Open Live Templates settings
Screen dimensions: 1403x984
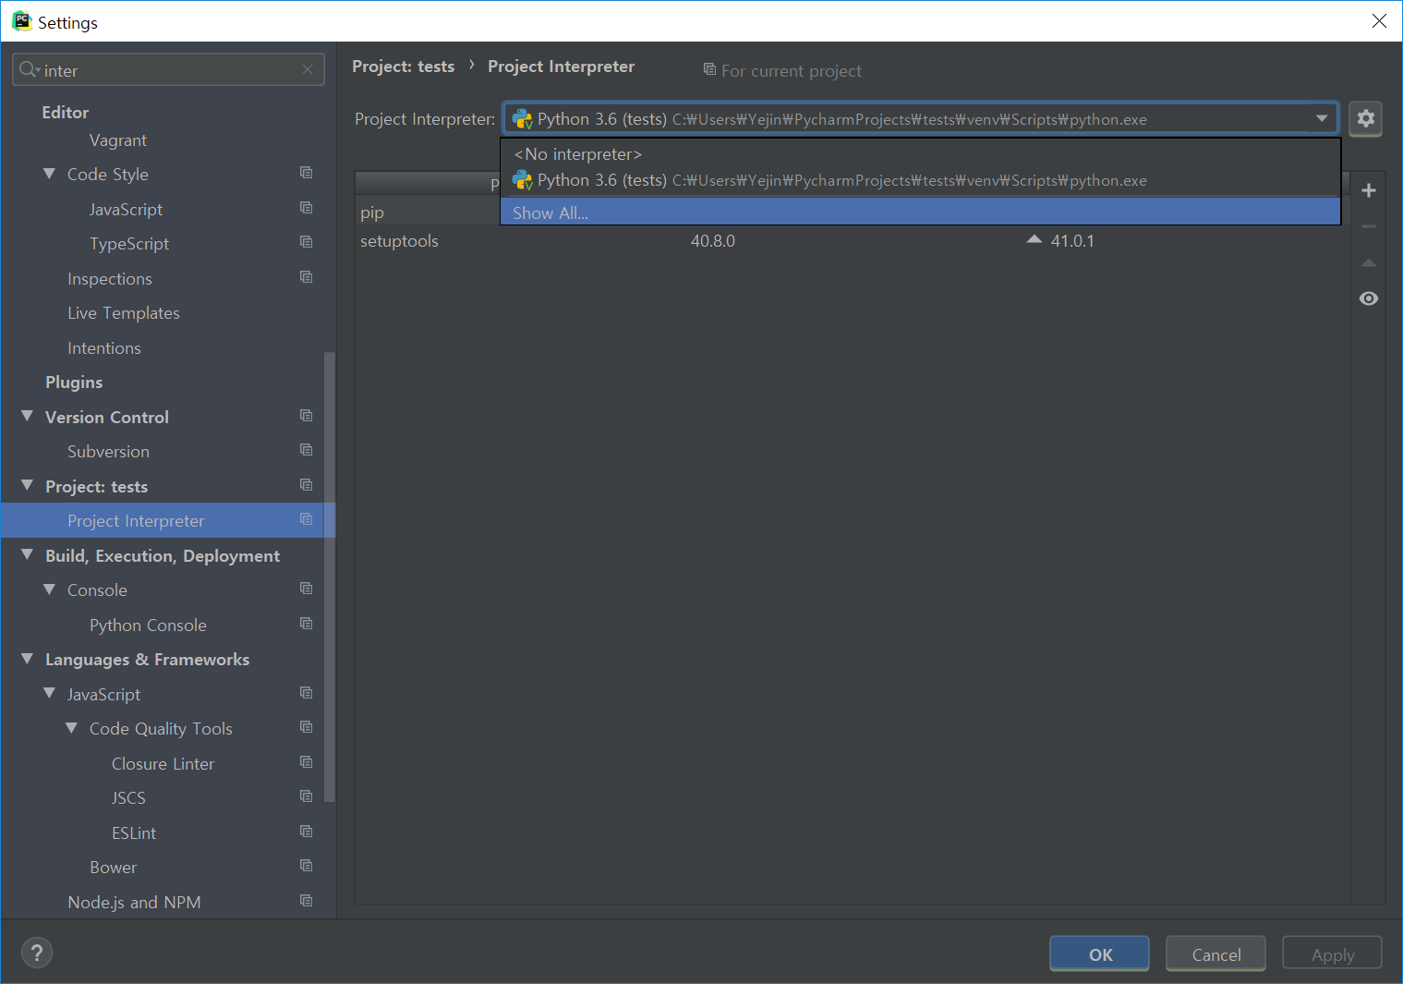124,313
